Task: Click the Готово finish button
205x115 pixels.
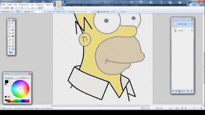Action: pos(122,11)
